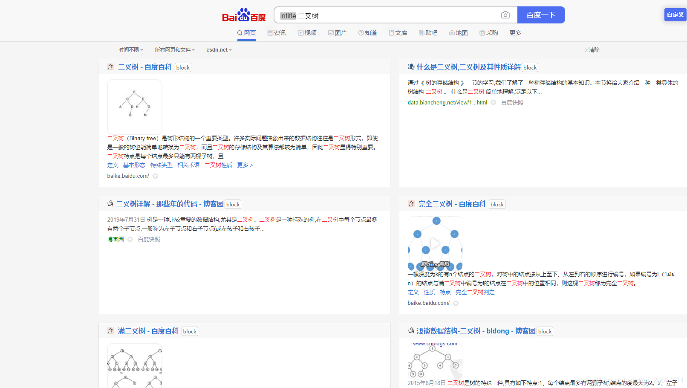Switch to the 资讯 tab
This screenshot has width=687, height=388.
tap(277, 33)
